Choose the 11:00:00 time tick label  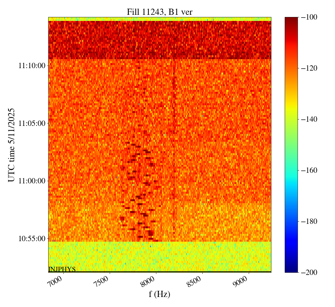tap(32, 181)
